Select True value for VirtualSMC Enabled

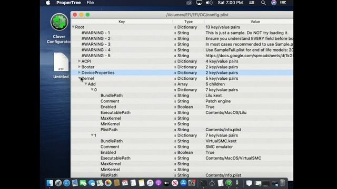(x=210, y=152)
